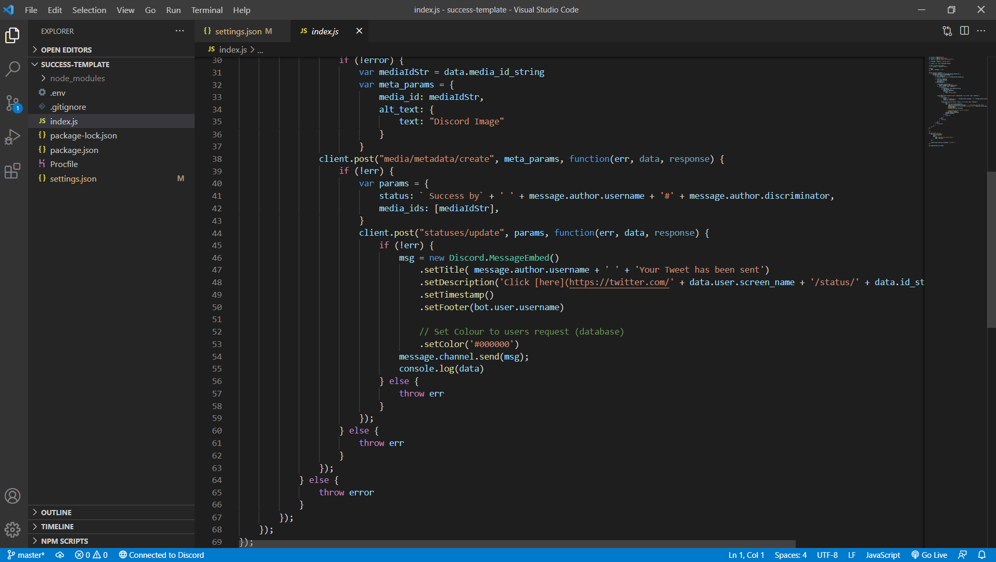Open the Run and Debug view

coord(12,137)
